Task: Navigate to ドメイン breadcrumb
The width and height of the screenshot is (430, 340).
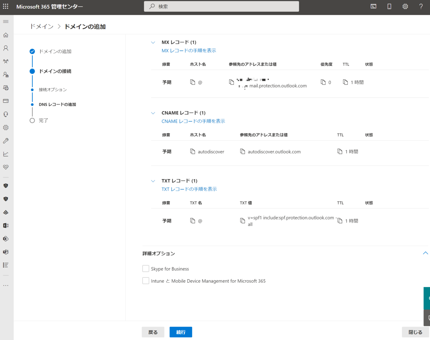Action: pos(42,26)
